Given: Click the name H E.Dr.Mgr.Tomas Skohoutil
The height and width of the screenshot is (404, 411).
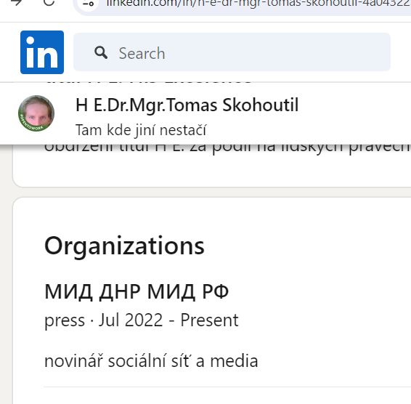Looking at the screenshot, I should (x=187, y=105).
